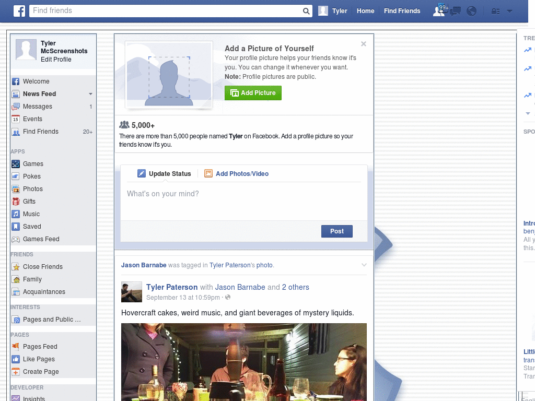
Task: Dismiss the Add a Picture card
Action: [364, 44]
